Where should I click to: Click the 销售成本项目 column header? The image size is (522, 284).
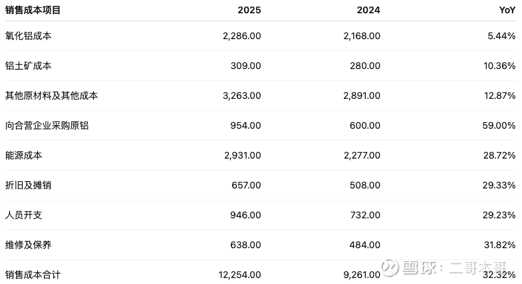point(33,11)
